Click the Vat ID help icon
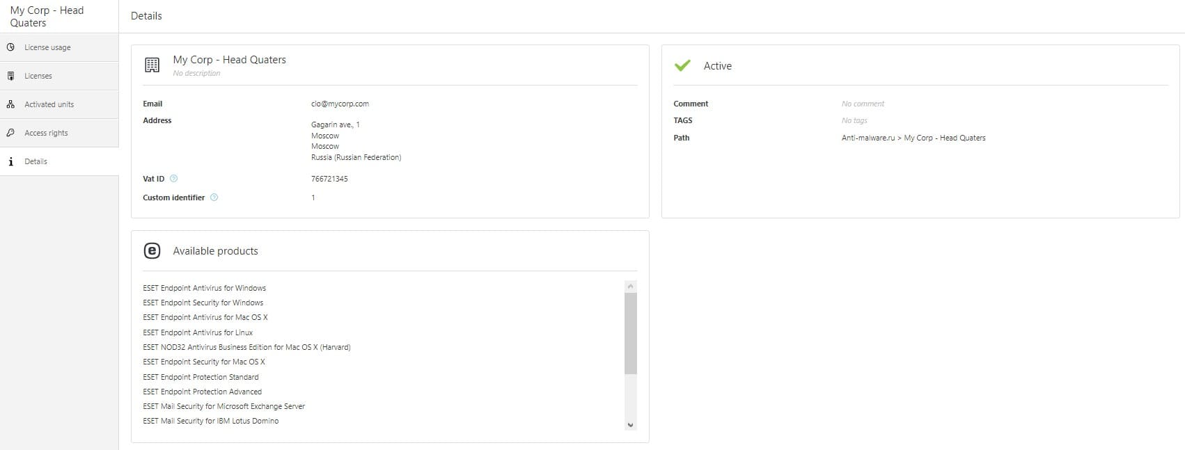The image size is (1185, 450). point(174,179)
